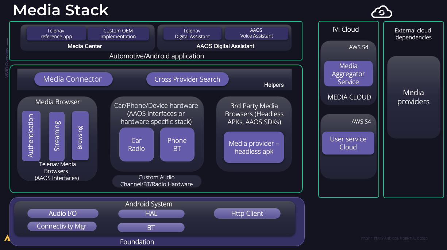Click the cloud sync icon above IVI Cloud
The width and height of the screenshot is (447, 250).
pyautogui.click(x=382, y=12)
